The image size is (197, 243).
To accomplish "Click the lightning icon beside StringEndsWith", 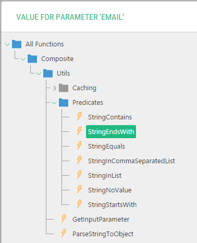I will pos(79,131).
